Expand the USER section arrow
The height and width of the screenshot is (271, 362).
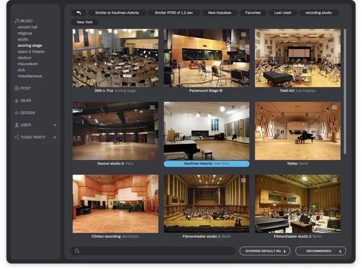click(55, 125)
